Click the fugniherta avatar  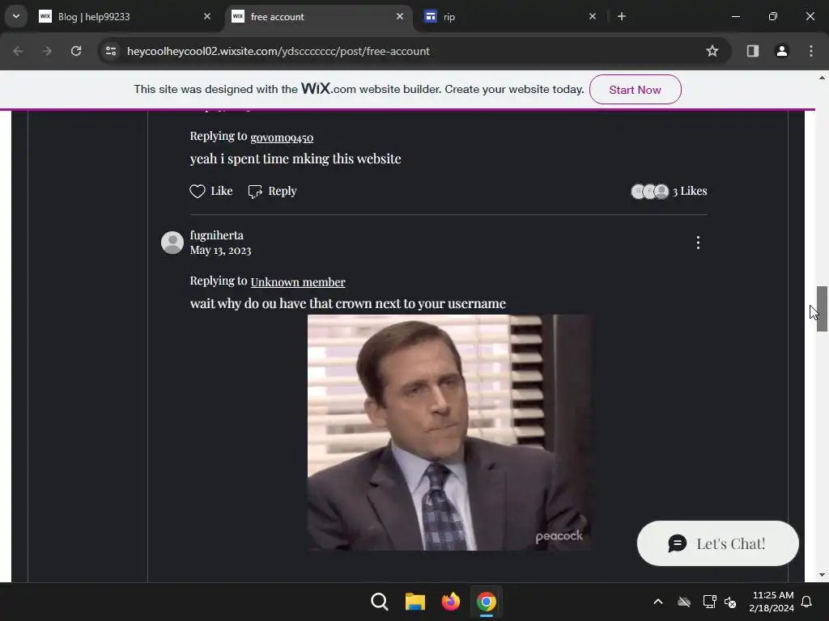172,243
